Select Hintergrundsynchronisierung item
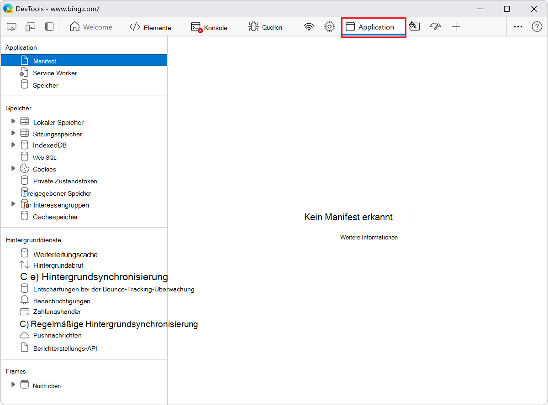The image size is (548, 405). coord(94,277)
